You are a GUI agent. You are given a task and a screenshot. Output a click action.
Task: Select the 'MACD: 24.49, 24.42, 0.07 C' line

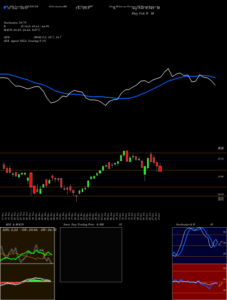coord(22,30)
